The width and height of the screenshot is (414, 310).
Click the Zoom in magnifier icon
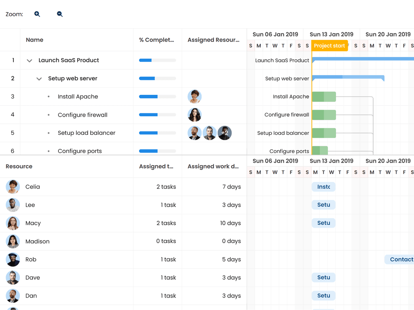click(x=37, y=13)
